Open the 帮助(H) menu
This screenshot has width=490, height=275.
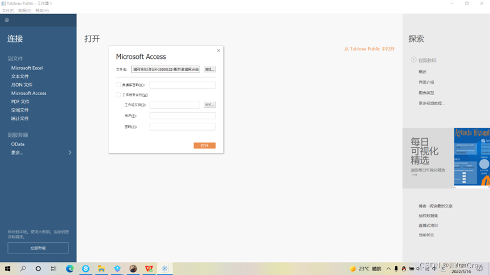pos(42,11)
